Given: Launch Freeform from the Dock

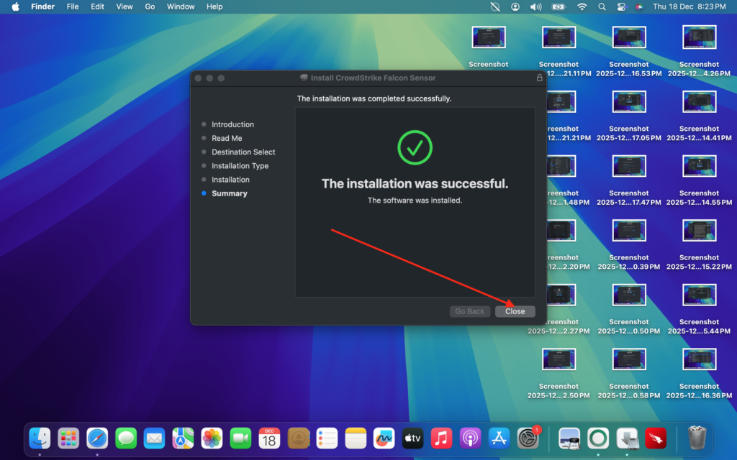Looking at the screenshot, I should tap(384, 438).
